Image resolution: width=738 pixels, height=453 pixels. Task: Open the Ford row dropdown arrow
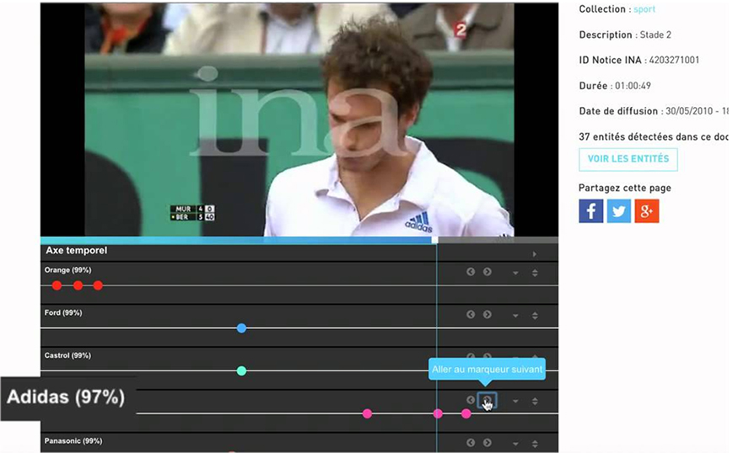pyautogui.click(x=515, y=316)
